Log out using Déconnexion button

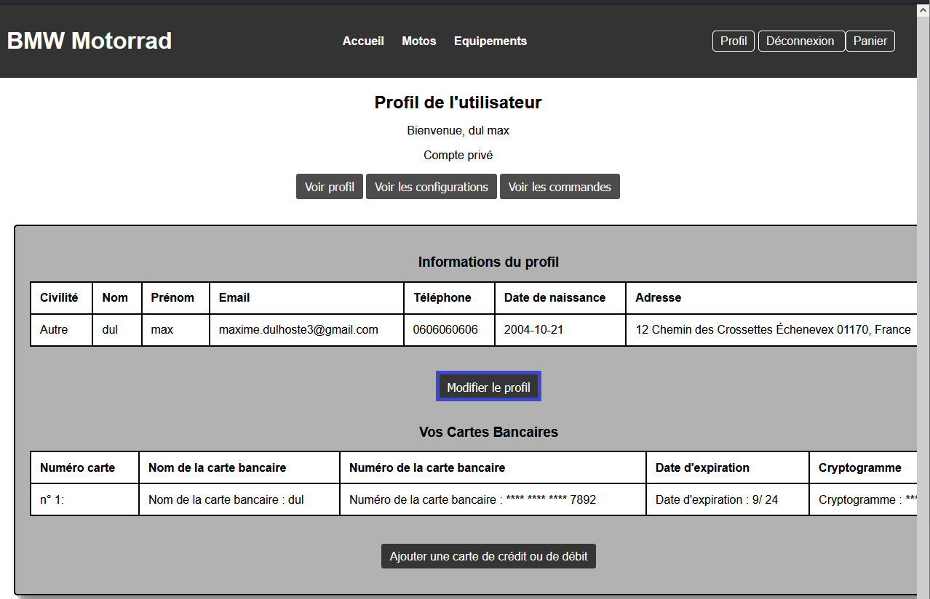[800, 41]
